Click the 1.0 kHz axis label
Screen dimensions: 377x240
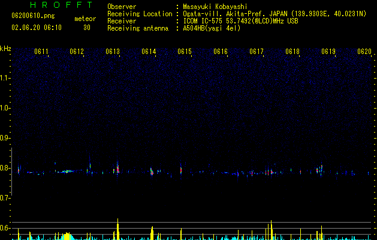click(x=5, y=108)
